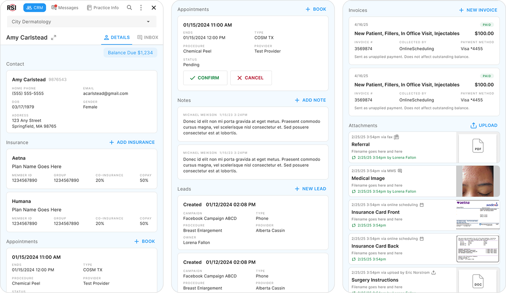Expand Amy Carlstead's record with the arrows icon
This screenshot has height=293, width=506.
click(x=54, y=38)
